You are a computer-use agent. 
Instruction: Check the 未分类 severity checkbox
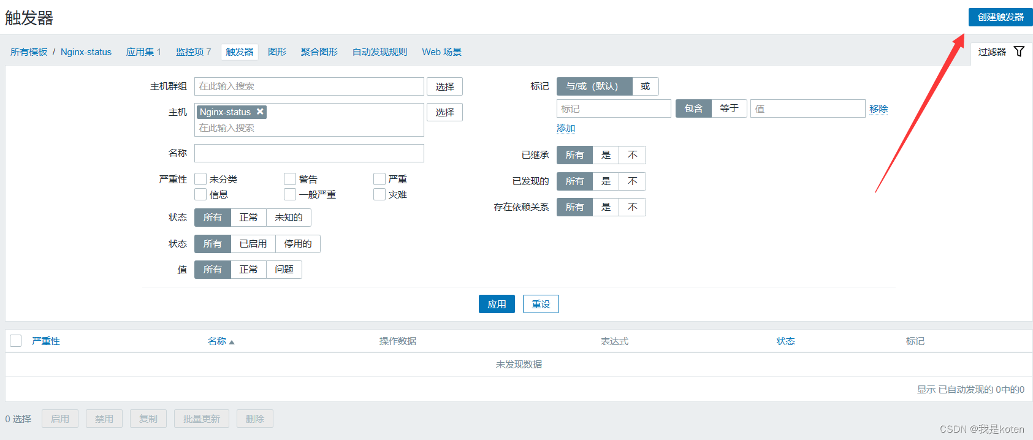(200, 179)
